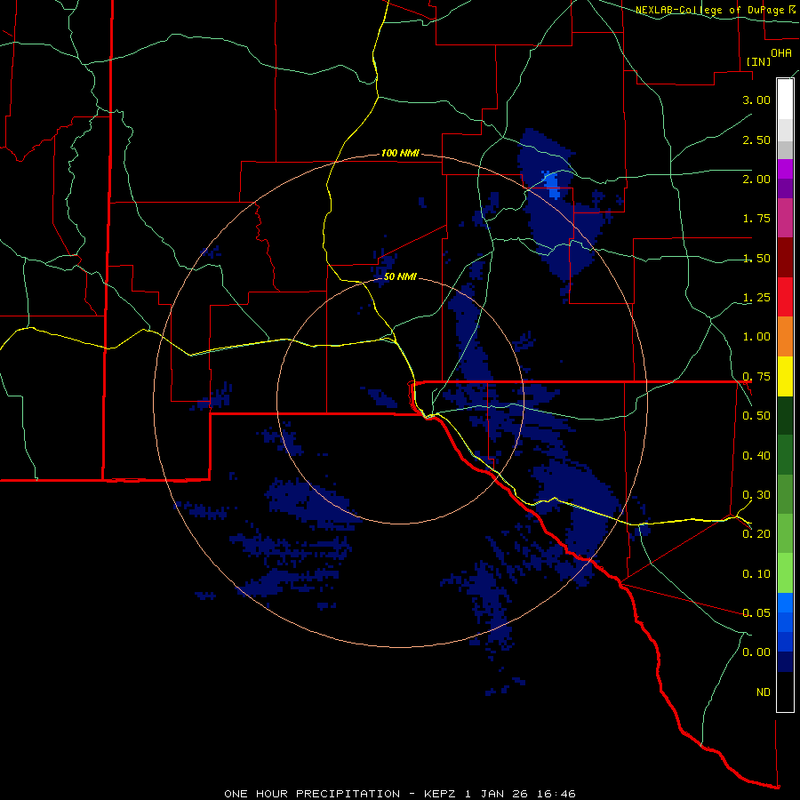Image resolution: width=800 pixels, height=800 pixels.
Task: Click the 1.75 legend value
Action: tap(756, 219)
